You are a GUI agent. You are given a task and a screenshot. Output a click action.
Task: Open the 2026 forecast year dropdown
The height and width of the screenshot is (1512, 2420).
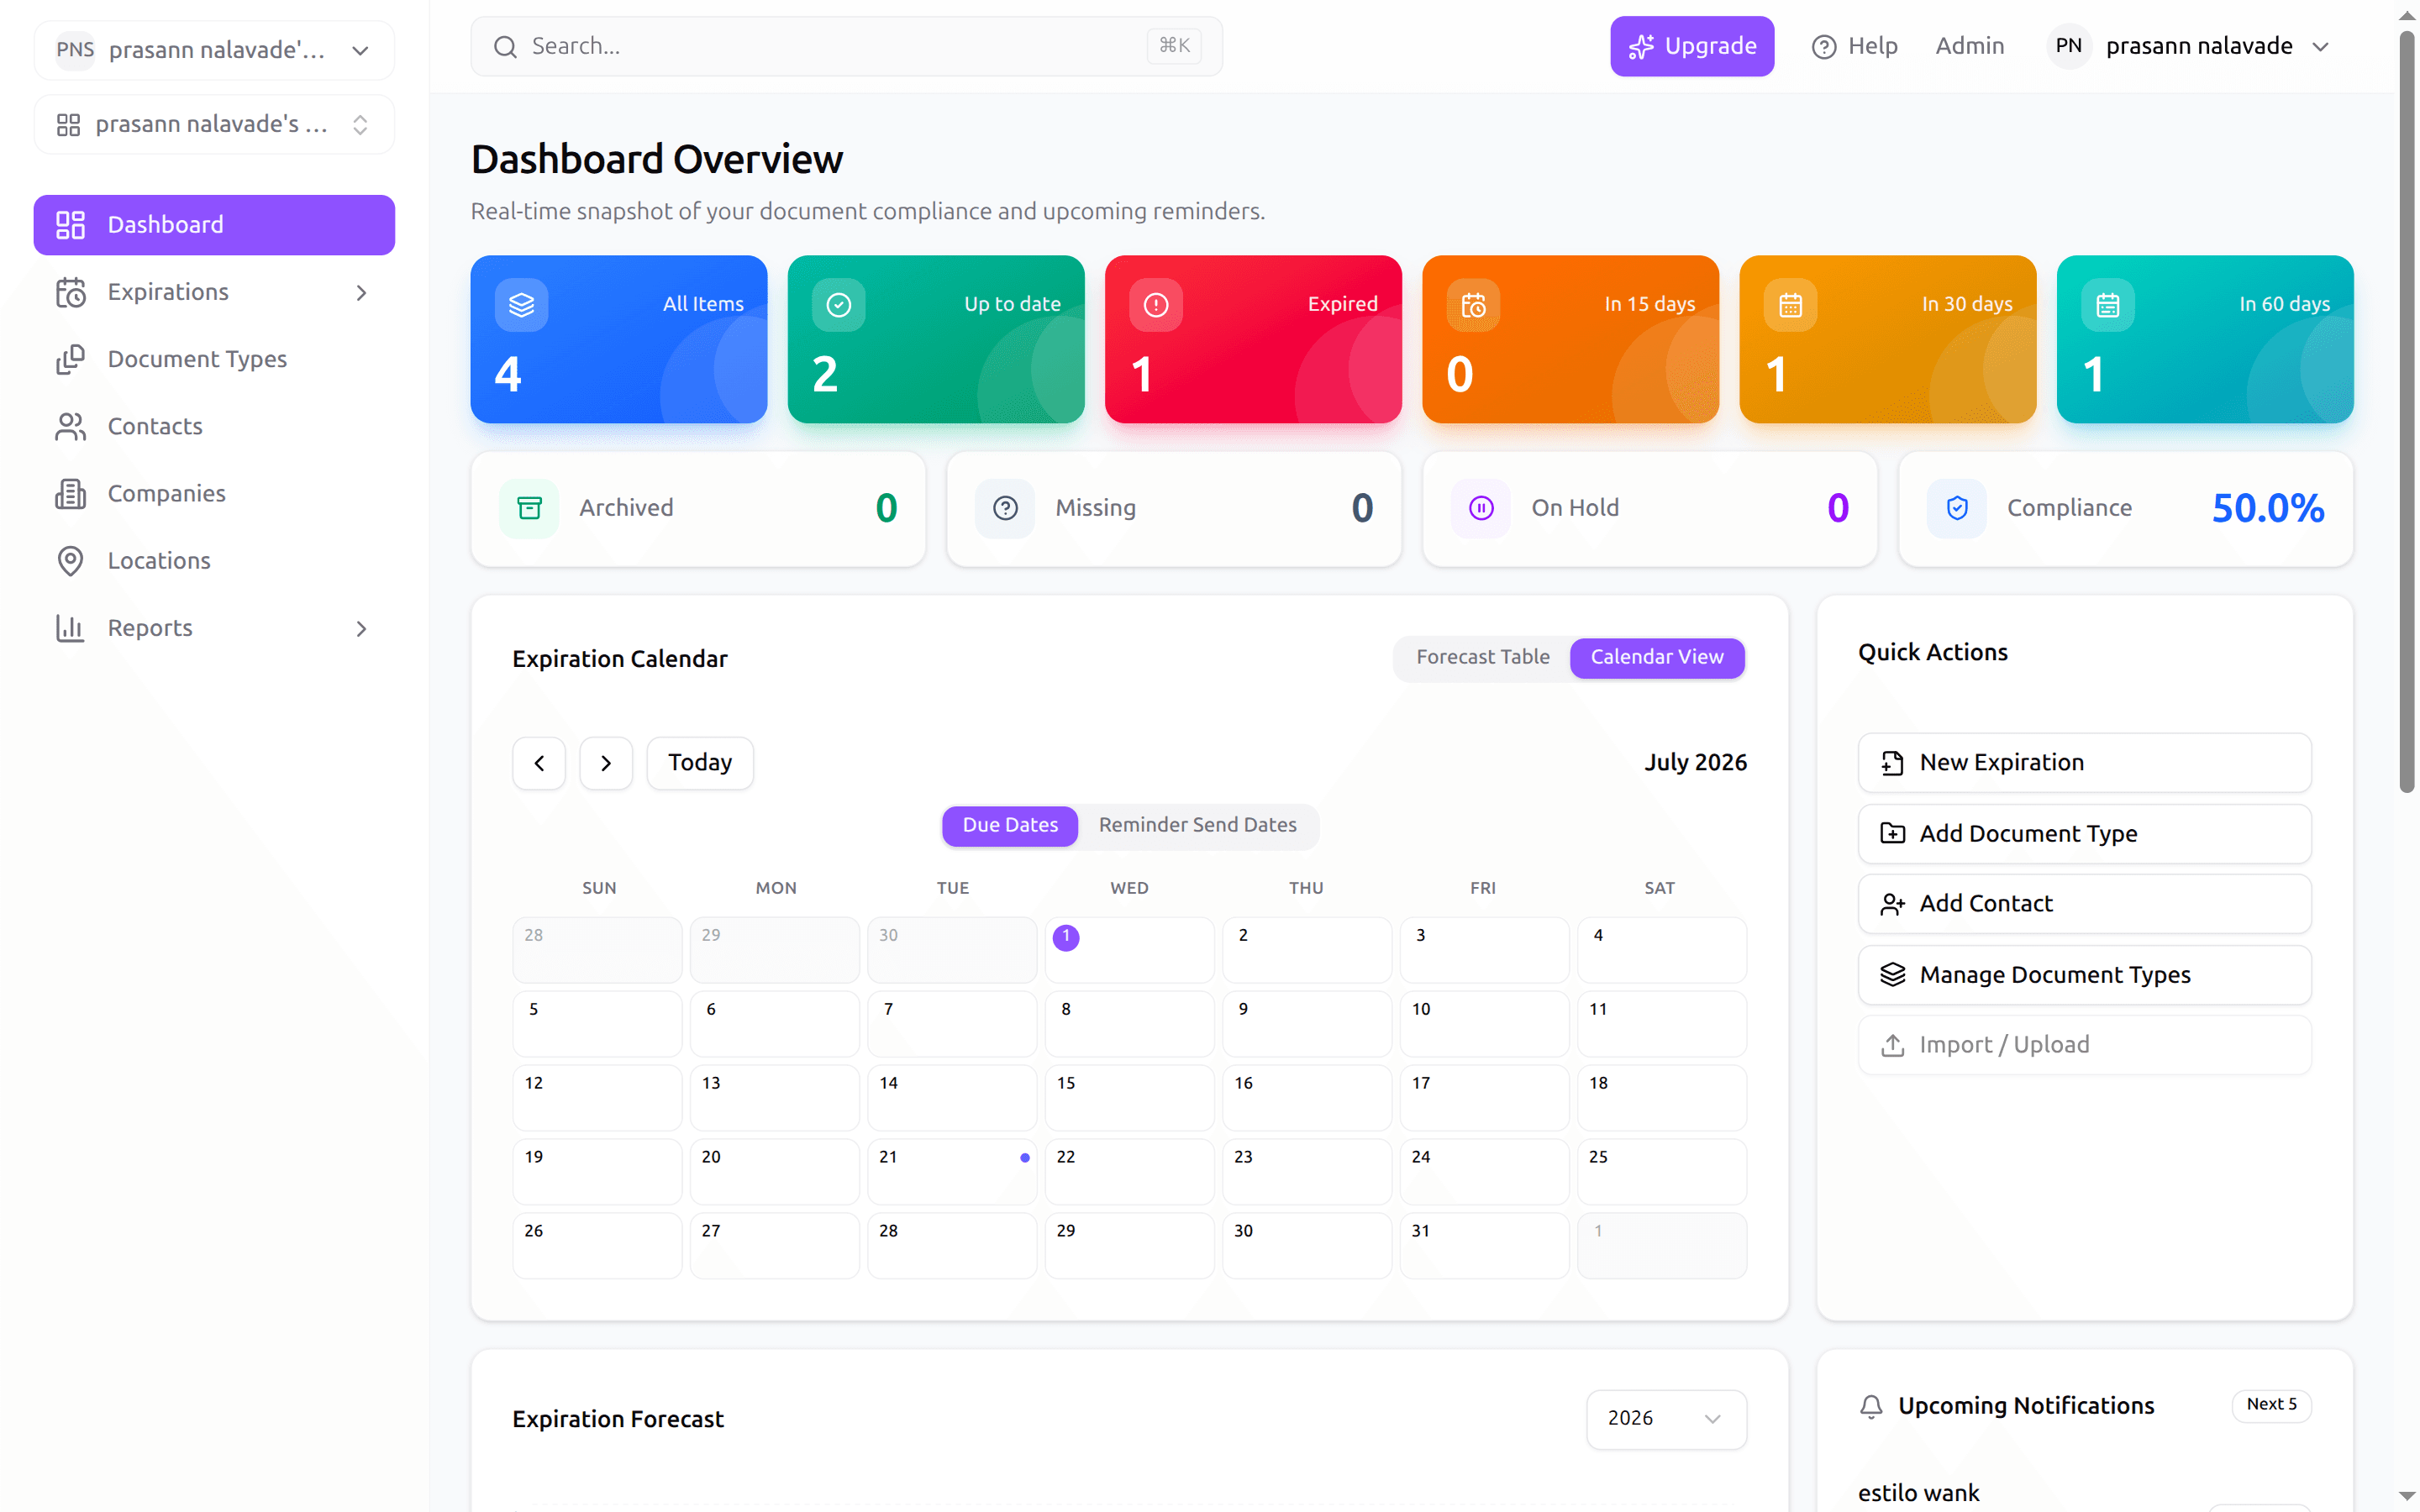[x=1666, y=1418]
